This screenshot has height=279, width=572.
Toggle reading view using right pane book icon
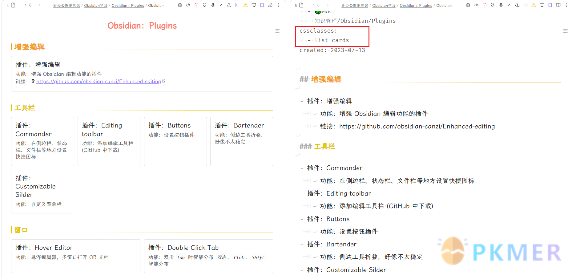558,5
